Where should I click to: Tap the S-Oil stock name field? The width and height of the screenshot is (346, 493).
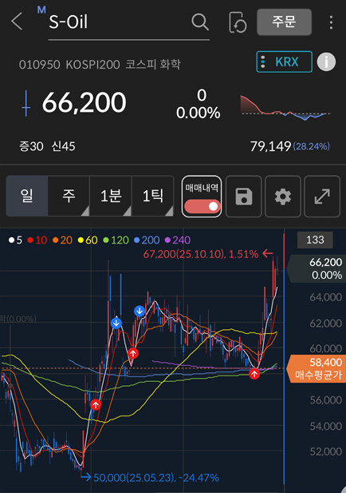(128, 22)
